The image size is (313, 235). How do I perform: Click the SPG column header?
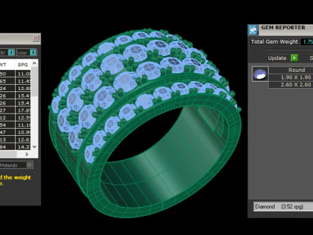23,65
